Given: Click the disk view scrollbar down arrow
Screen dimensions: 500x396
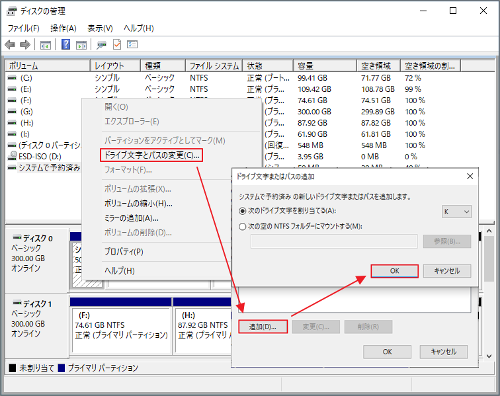Looking at the screenshot, I should point(489,356).
